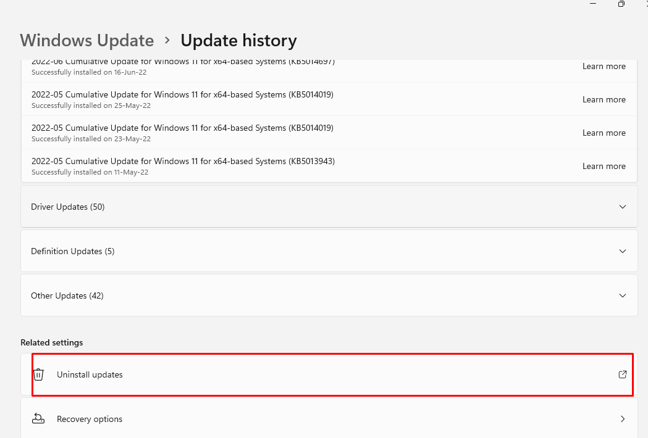
Task: Expand the Other Updates (42) section
Action: tap(329, 295)
